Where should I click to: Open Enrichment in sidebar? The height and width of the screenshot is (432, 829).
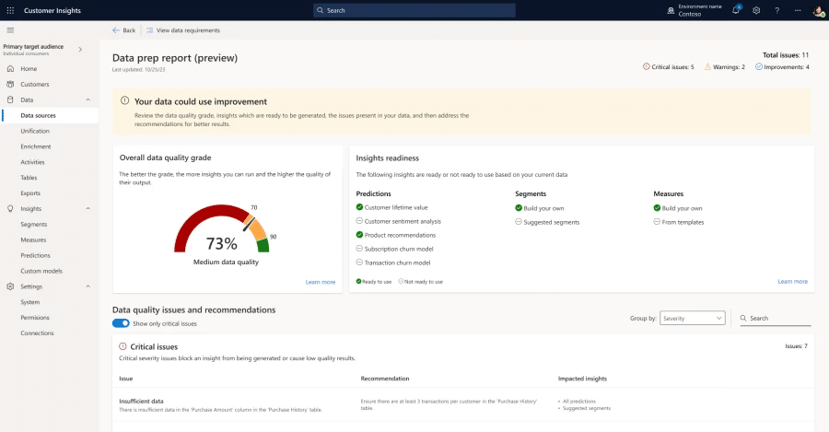click(x=36, y=146)
